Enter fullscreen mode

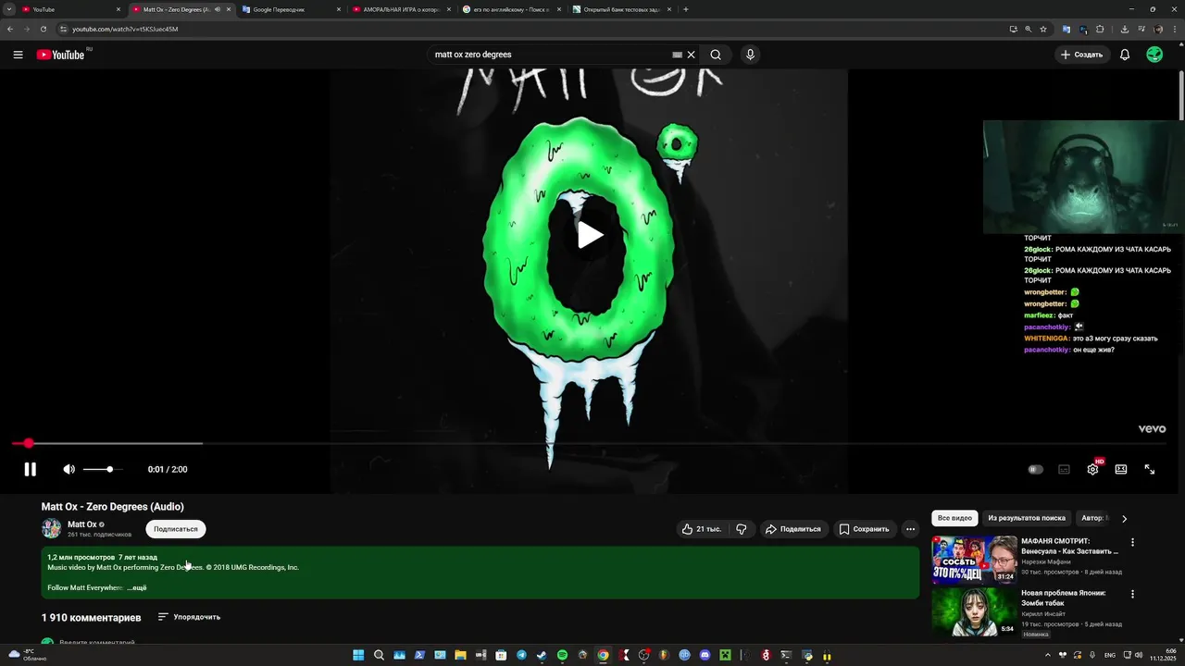point(1150,469)
